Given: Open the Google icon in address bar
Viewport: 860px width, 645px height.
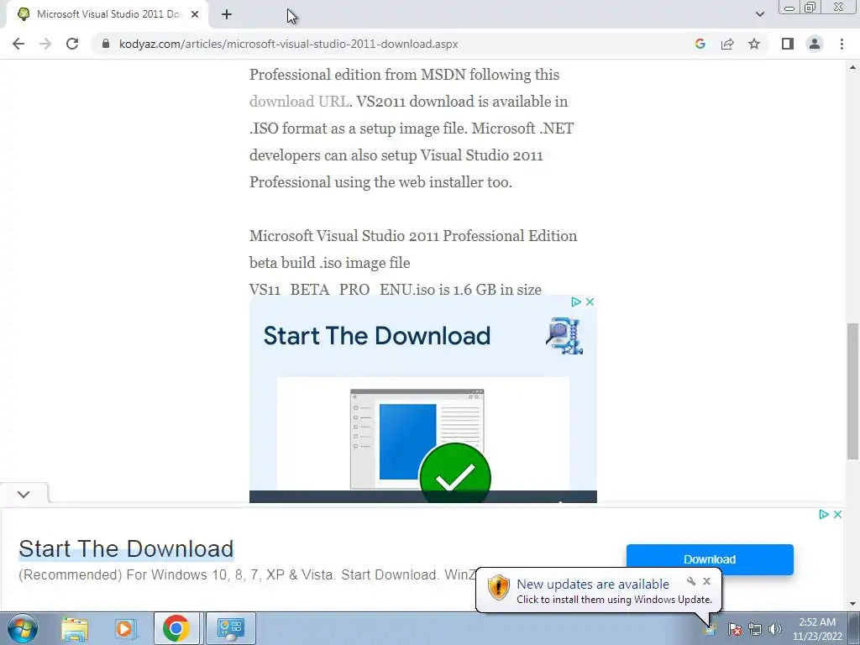Looking at the screenshot, I should pyautogui.click(x=700, y=44).
